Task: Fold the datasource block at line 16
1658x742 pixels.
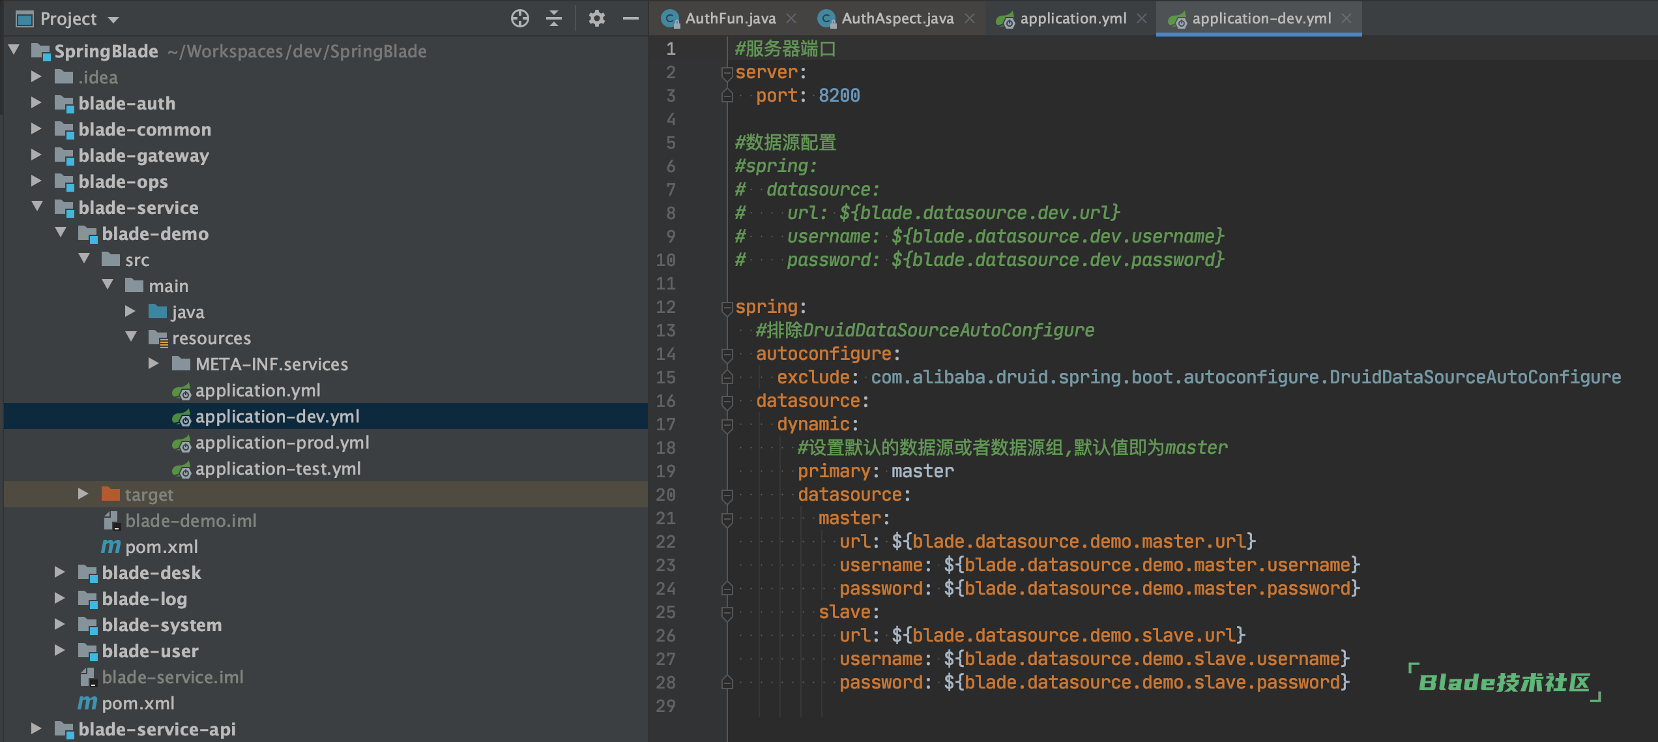Action: tap(727, 401)
